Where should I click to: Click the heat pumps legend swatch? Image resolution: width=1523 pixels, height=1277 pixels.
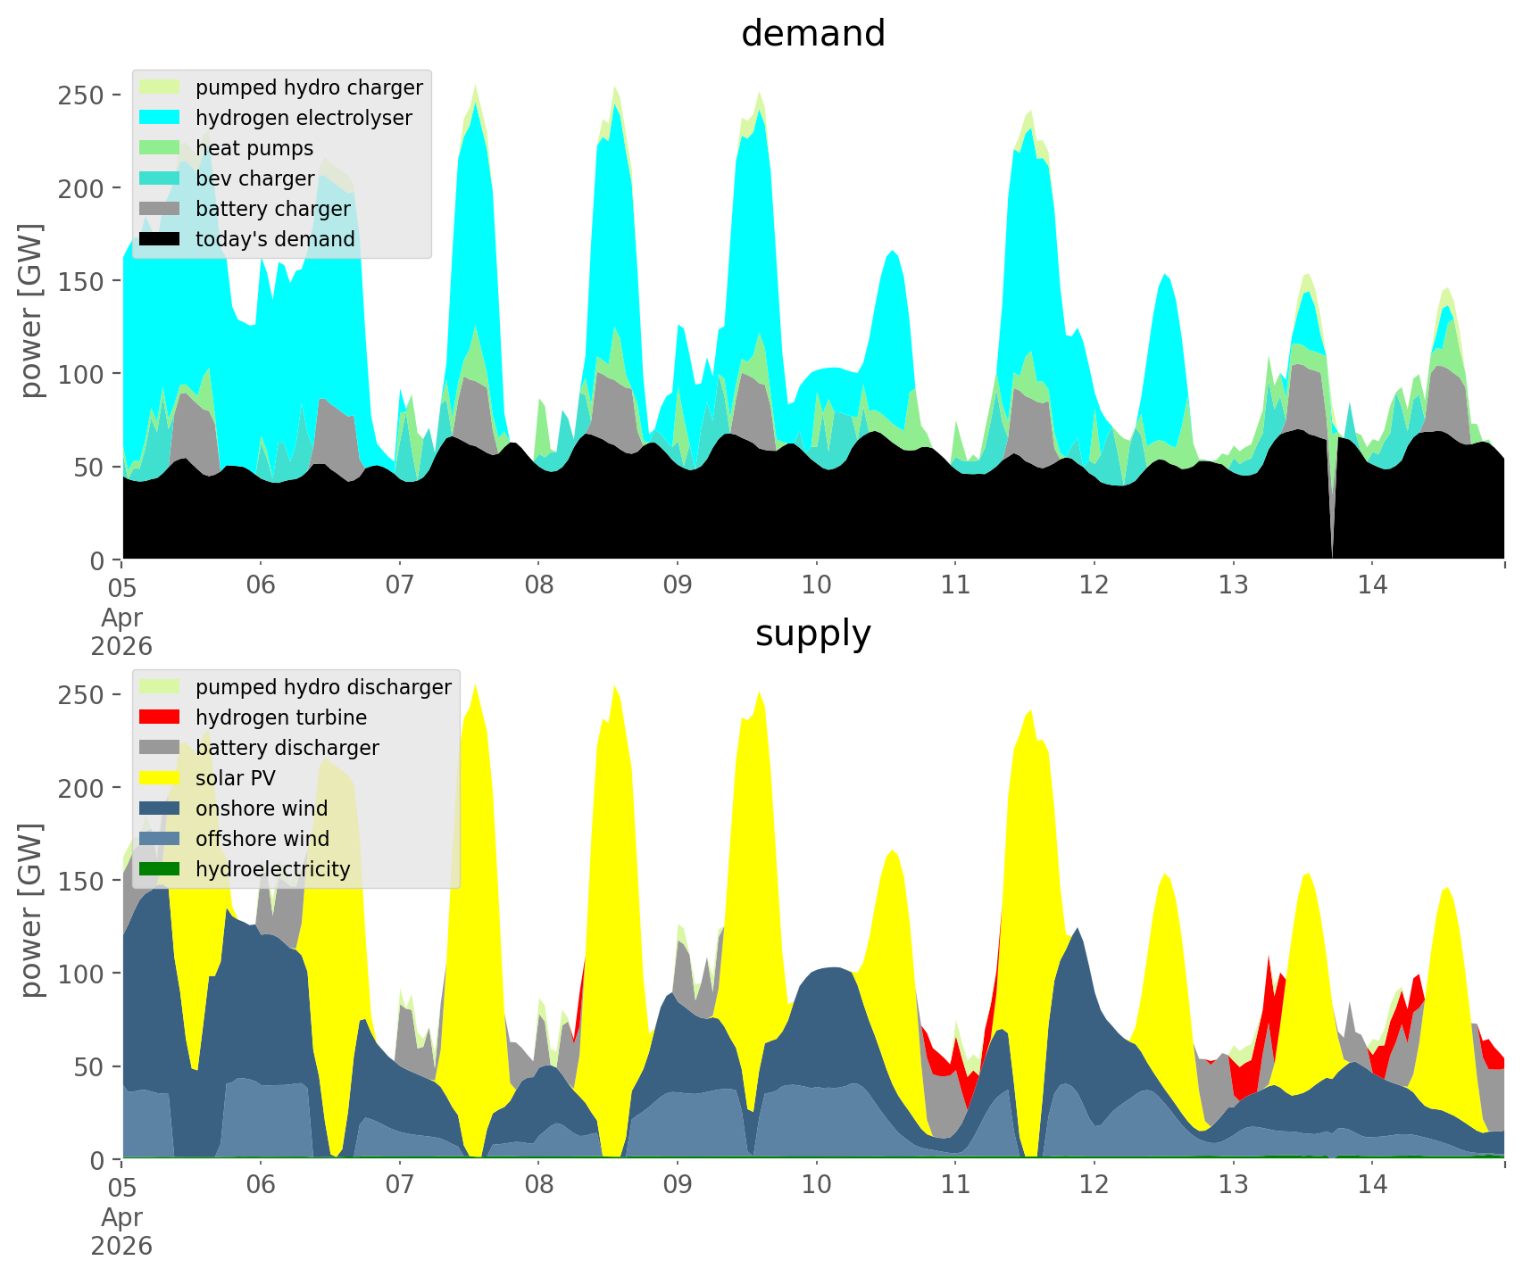(x=160, y=148)
